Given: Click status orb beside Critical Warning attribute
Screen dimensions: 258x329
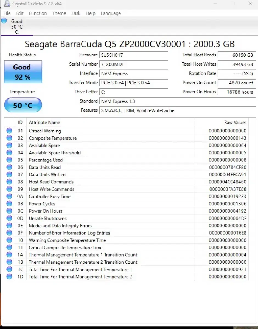Looking at the screenshot, I should coord(9,131).
